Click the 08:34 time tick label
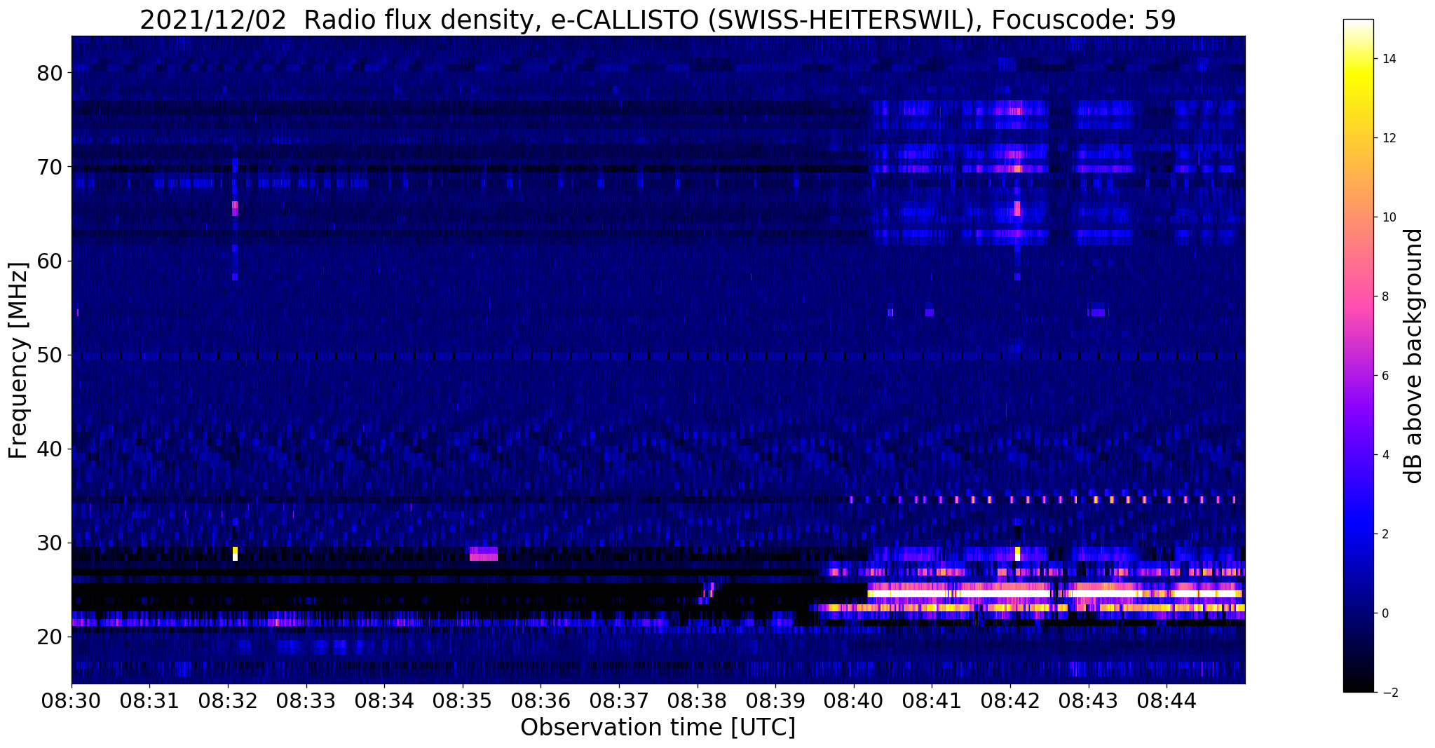This screenshot has height=748, width=1435. [x=384, y=700]
